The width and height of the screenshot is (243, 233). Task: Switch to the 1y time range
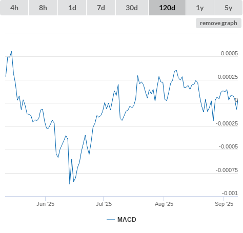(200, 8)
